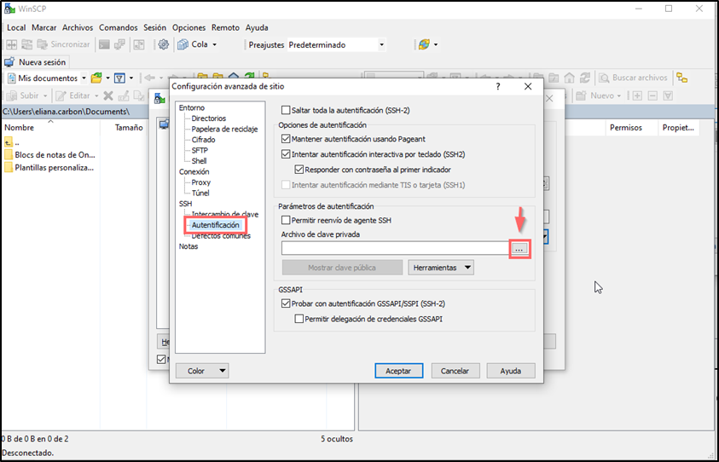Open the Comandos menu
The height and width of the screenshot is (462, 719).
[119, 27]
